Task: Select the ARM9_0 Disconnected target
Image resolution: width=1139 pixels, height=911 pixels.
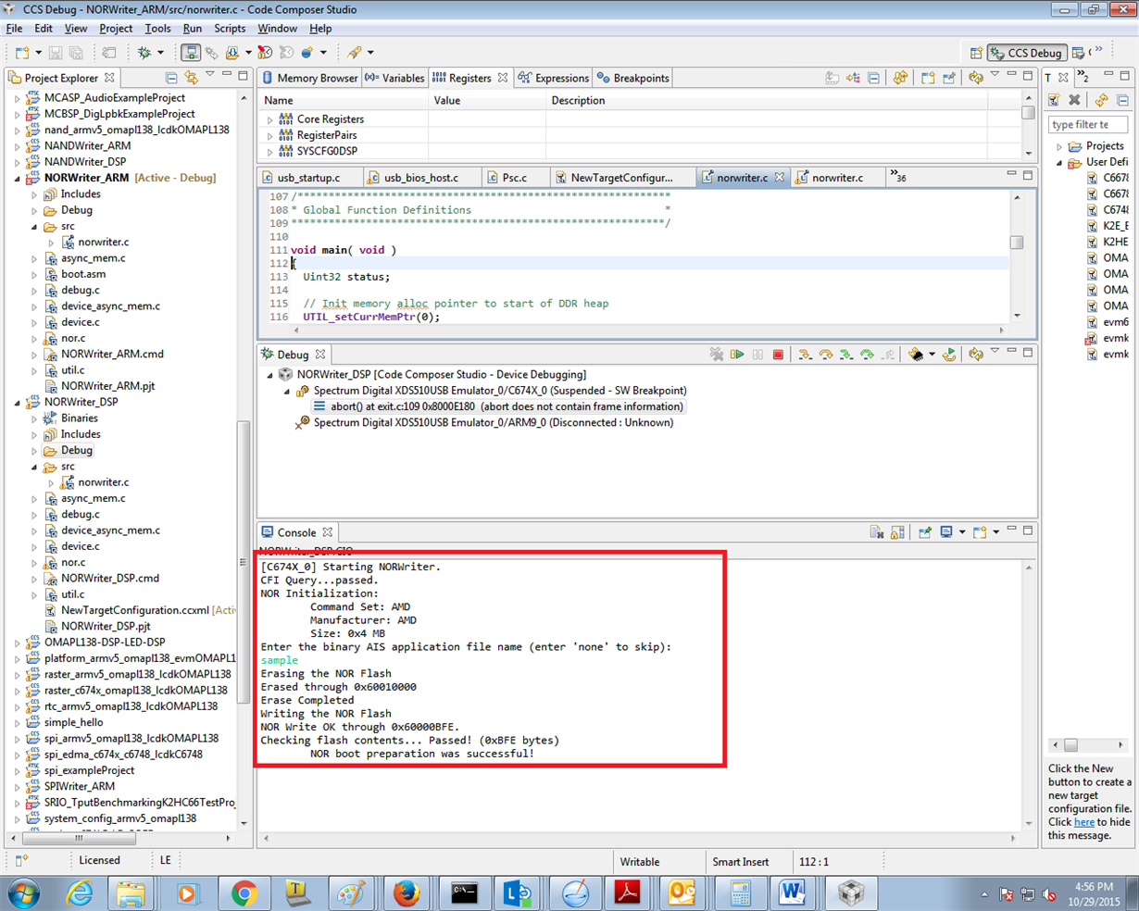Action: tap(493, 422)
